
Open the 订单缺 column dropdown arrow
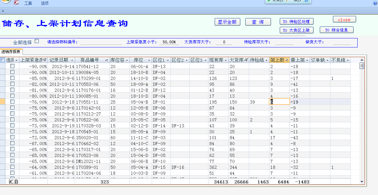click(327, 60)
